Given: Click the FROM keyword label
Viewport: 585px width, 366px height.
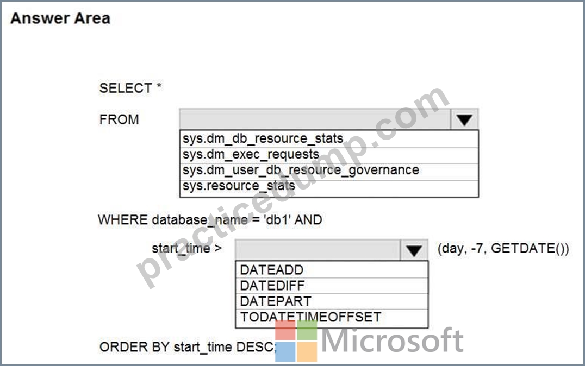Looking at the screenshot, I should click(119, 119).
